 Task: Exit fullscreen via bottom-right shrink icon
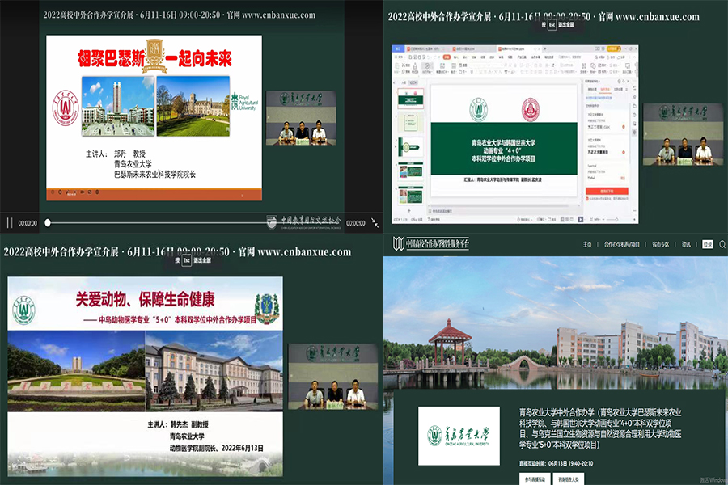pos(375,223)
